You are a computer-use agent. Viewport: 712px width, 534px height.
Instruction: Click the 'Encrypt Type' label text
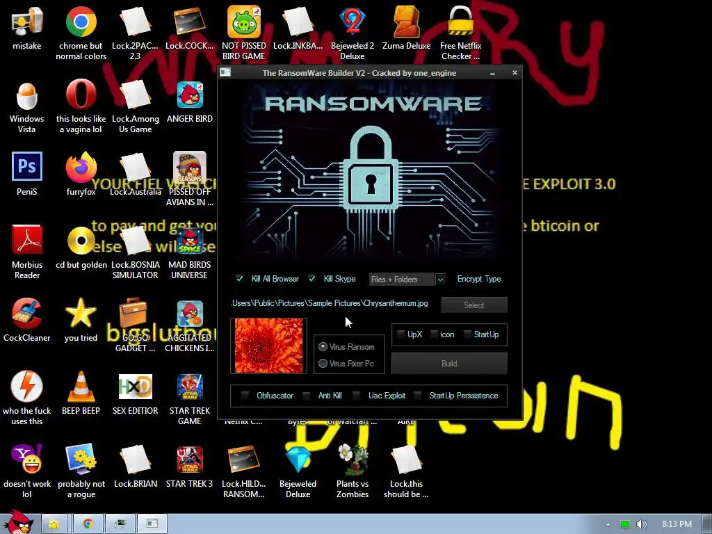[x=479, y=279]
